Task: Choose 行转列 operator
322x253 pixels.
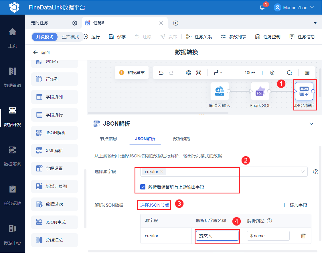Action: [54, 79]
